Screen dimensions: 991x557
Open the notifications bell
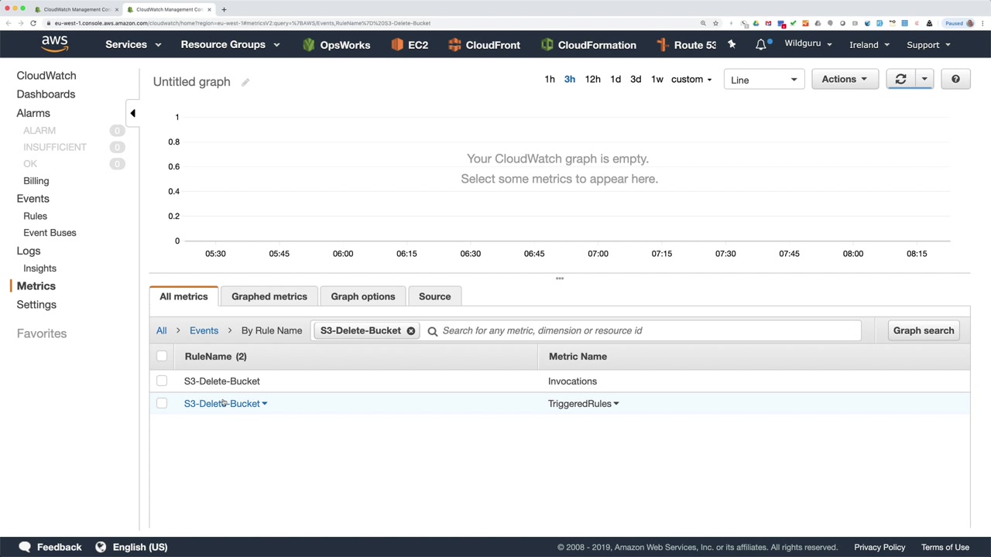coord(761,44)
